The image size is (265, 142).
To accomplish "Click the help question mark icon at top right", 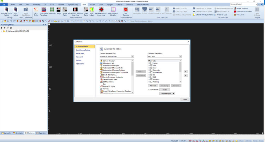I will point(262,4).
